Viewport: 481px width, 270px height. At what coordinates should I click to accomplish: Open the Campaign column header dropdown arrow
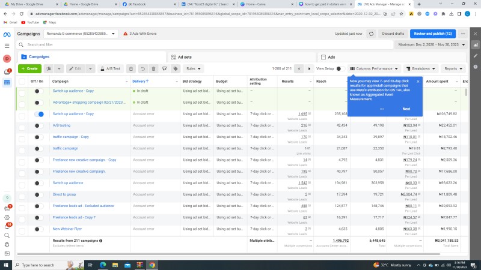126,82
